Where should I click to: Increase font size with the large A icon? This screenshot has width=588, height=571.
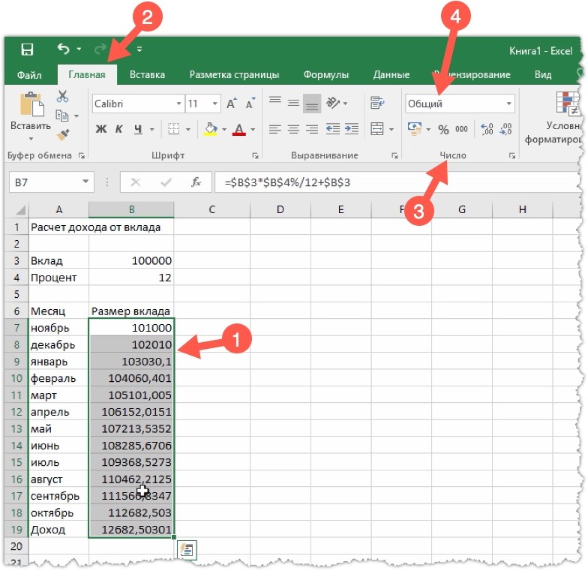(232, 104)
